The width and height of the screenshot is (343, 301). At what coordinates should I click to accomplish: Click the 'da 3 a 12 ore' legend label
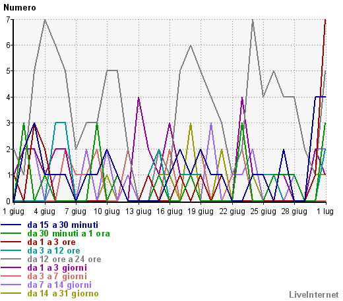click(53, 251)
